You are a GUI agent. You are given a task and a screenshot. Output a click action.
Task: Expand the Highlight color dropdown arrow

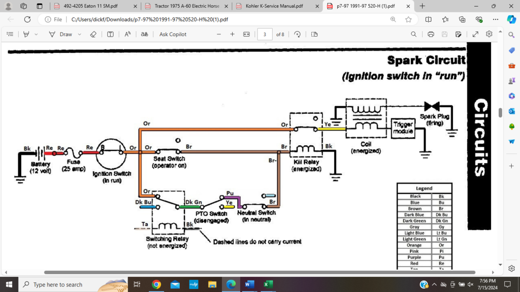click(x=36, y=34)
